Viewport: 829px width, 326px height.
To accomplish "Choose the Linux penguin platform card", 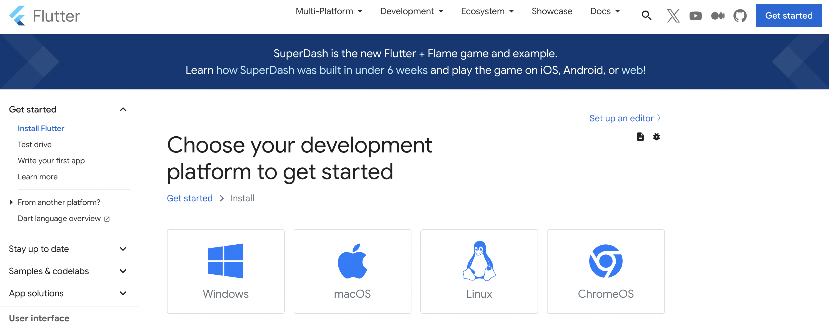I will [479, 271].
